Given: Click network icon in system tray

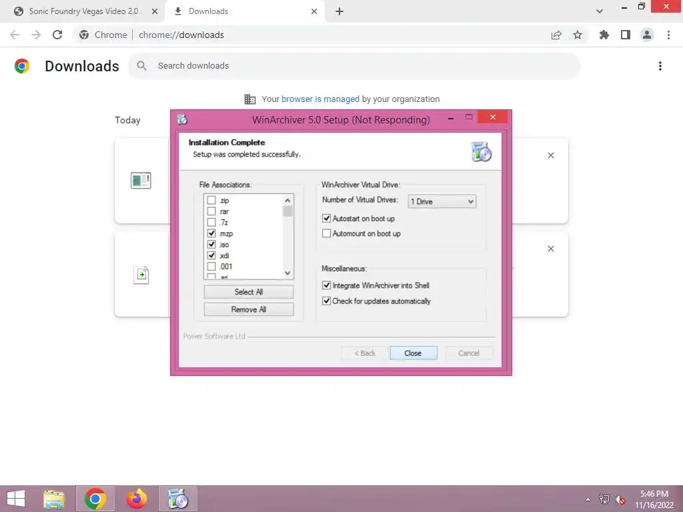Looking at the screenshot, I should tap(604, 499).
